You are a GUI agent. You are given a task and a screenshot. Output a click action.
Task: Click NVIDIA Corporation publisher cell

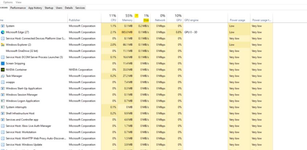click(80, 70)
